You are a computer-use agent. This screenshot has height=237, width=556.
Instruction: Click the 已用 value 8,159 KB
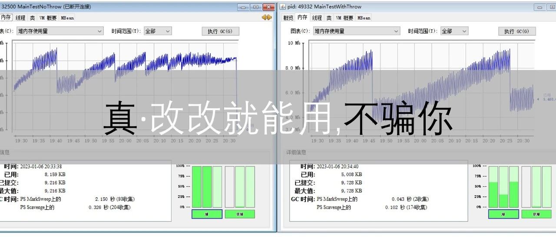[55, 174]
